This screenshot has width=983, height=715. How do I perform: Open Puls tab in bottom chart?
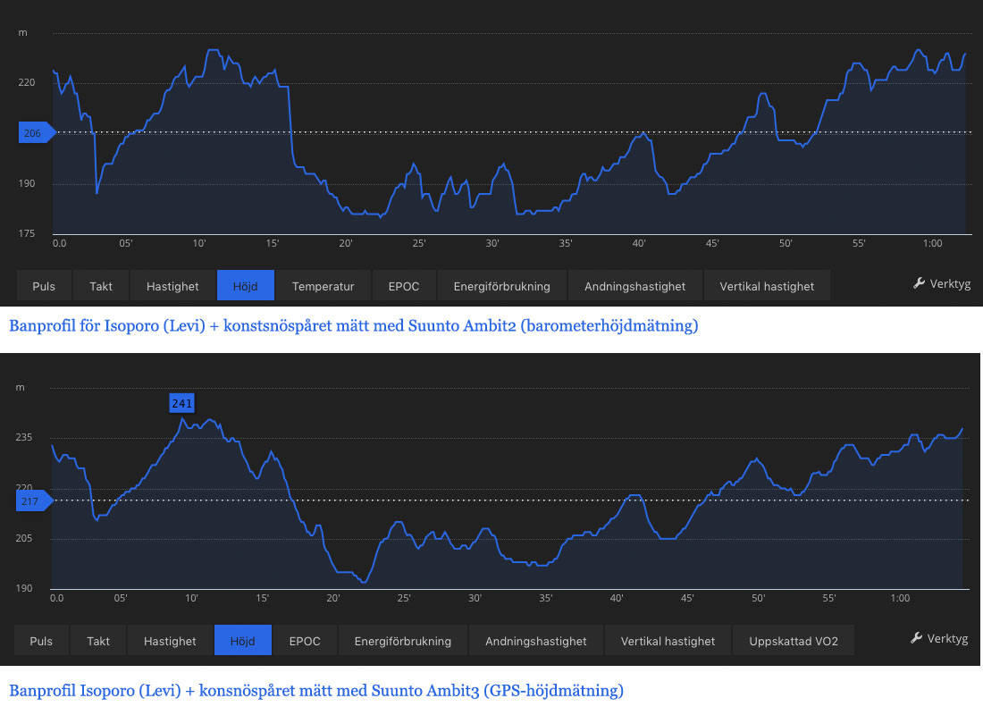coord(41,641)
